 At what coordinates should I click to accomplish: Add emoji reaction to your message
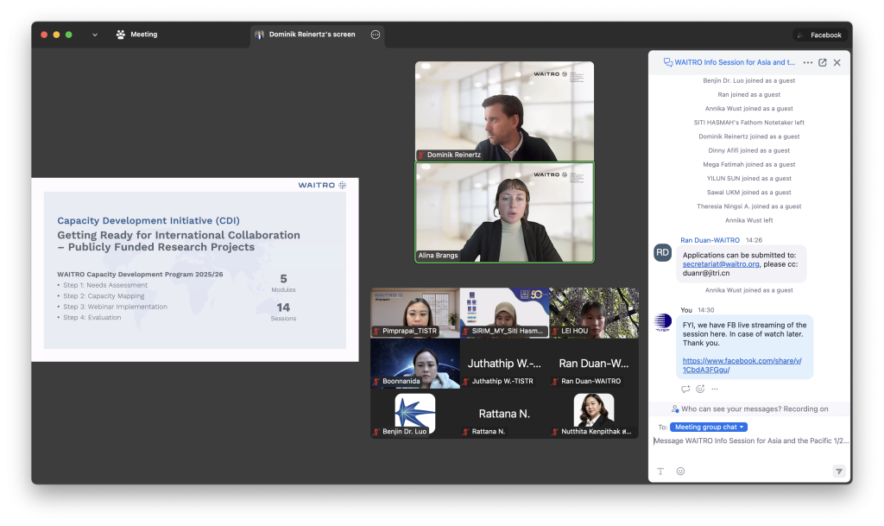(700, 389)
